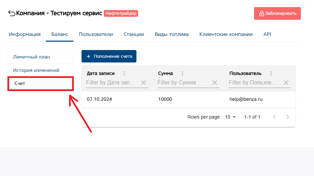Open История изменений in the sidebar
The image size is (314, 176).
[40, 70]
